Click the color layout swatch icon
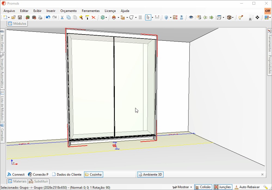Image resolution: width=272 pixels, height=190 pixels. coord(267,17)
